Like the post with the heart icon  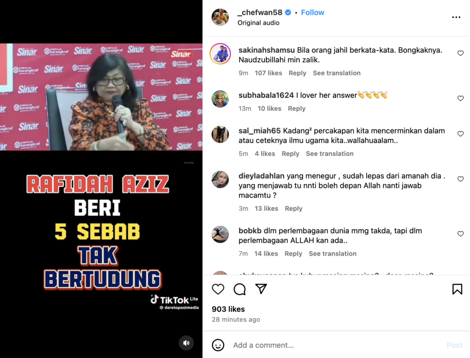[x=218, y=289]
